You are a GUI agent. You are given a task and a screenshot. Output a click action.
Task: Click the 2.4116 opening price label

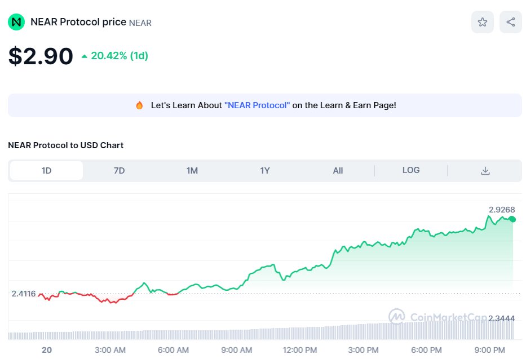[24, 294]
